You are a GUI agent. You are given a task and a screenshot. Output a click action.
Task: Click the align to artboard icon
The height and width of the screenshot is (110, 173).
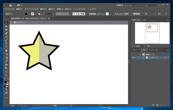tap(146, 14)
